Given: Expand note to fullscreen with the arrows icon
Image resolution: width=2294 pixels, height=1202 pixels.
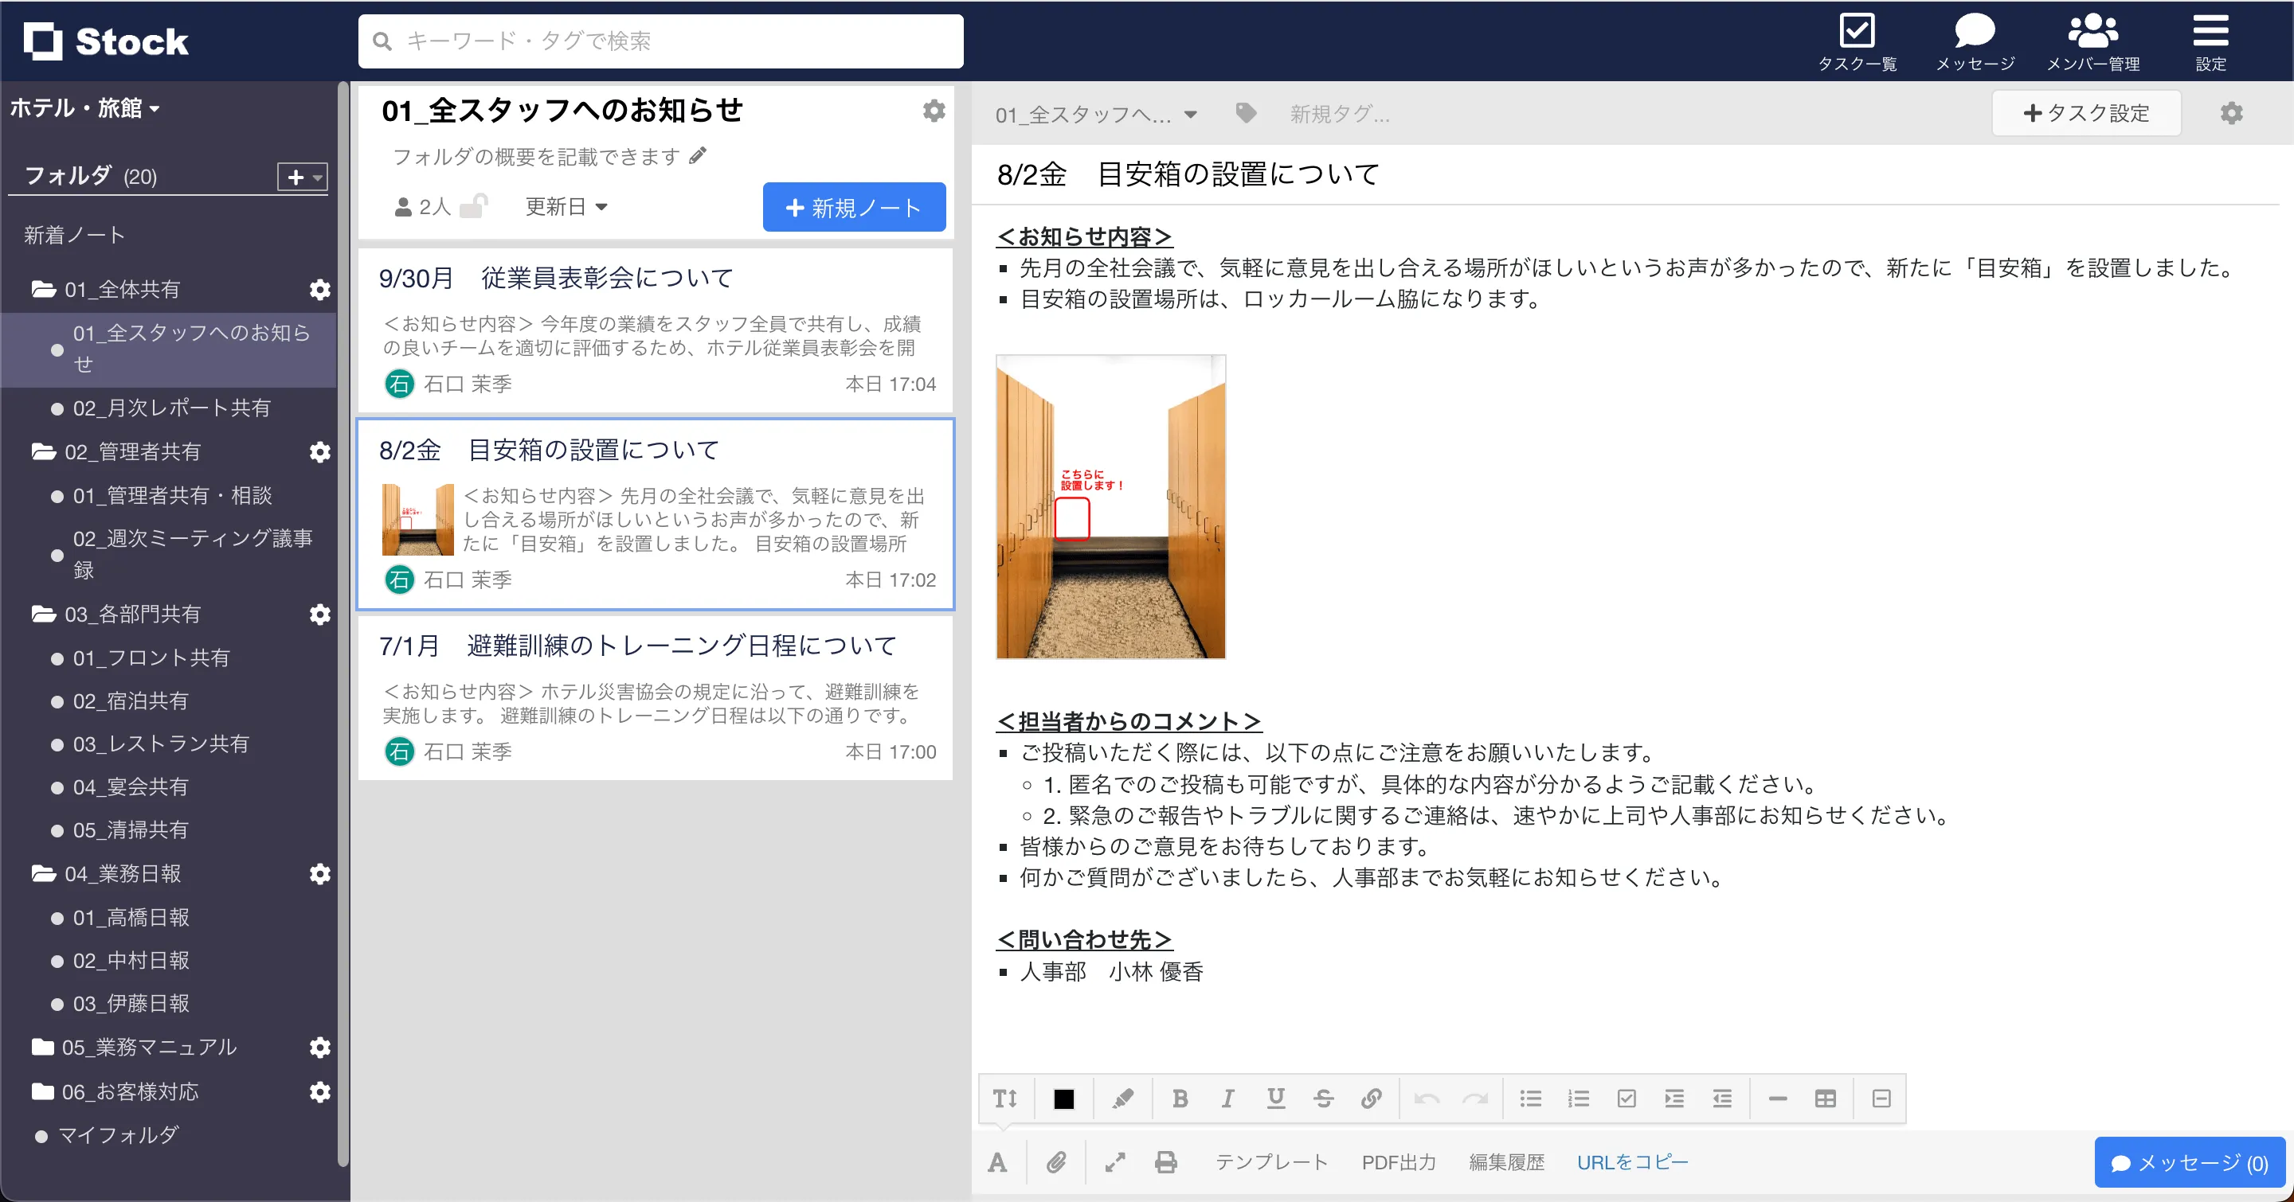Looking at the screenshot, I should coord(1115,1162).
